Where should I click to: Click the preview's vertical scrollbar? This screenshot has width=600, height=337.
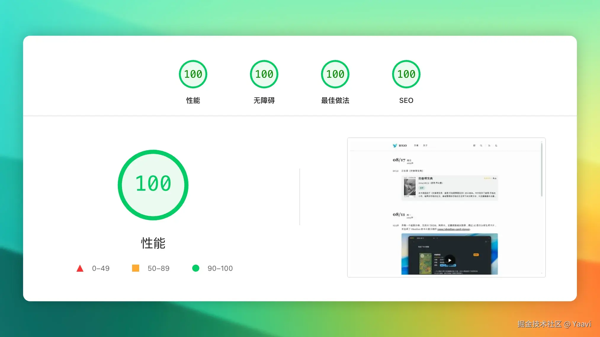[542, 169]
